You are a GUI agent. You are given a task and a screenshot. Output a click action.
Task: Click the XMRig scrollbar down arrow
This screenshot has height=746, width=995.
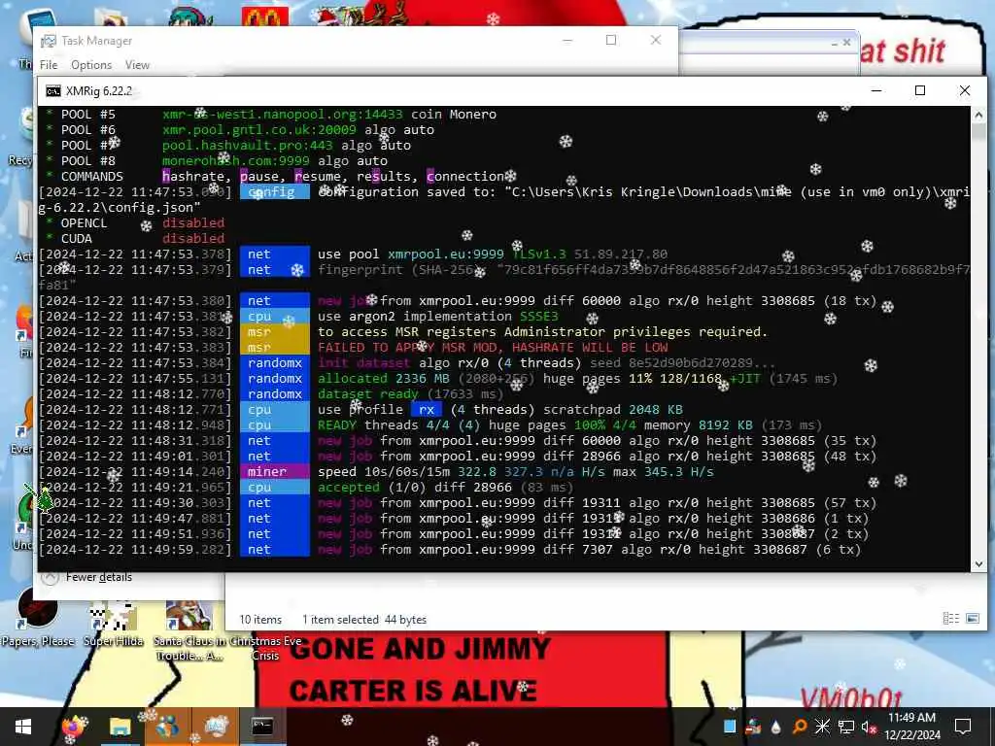(x=978, y=564)
